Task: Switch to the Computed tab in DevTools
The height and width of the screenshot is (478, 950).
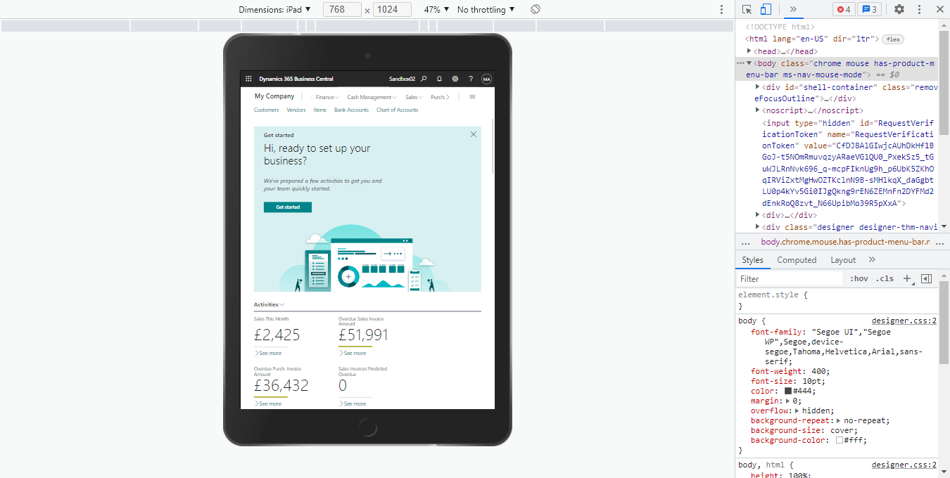Action: click(x=796, y=260)
